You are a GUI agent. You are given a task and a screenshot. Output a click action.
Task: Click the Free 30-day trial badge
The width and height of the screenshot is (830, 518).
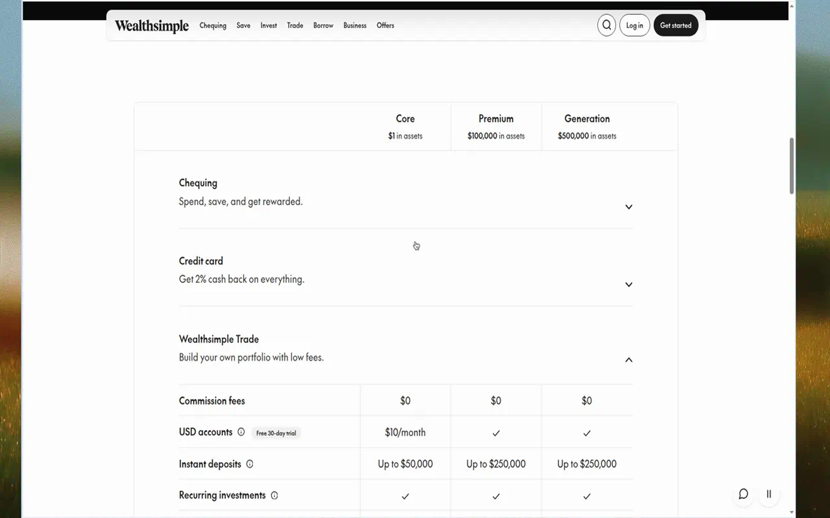[276, 433]
